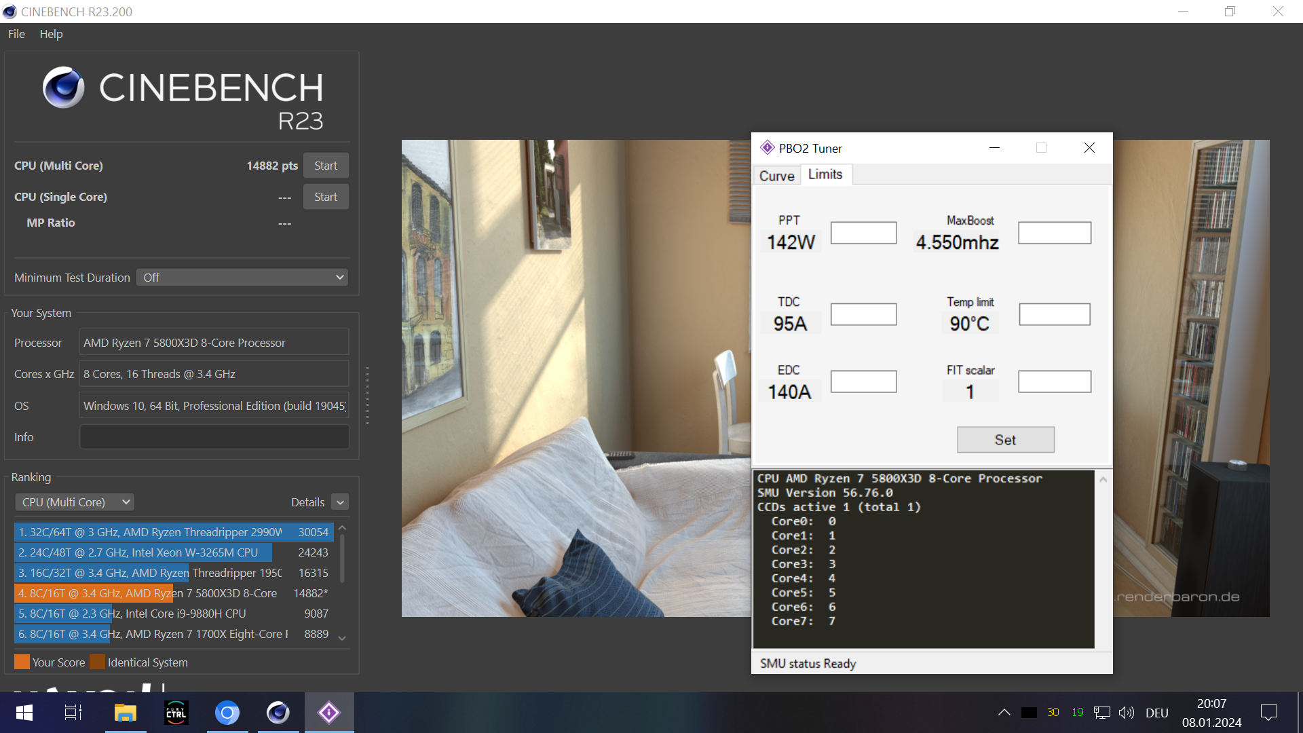Start the CPU Single Core test
1303x733 pixels.
[x=326, y=197]
